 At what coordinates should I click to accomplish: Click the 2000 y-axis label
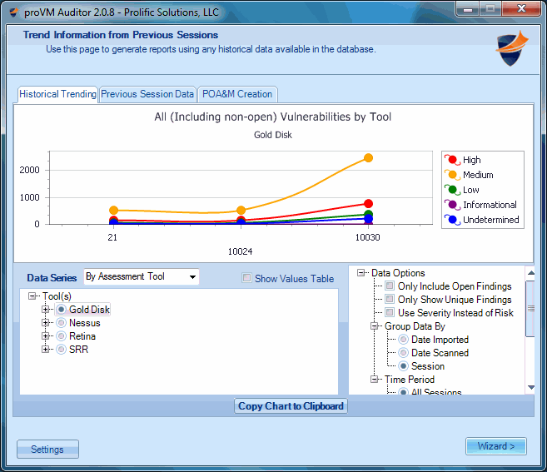(x=29, y=170)
